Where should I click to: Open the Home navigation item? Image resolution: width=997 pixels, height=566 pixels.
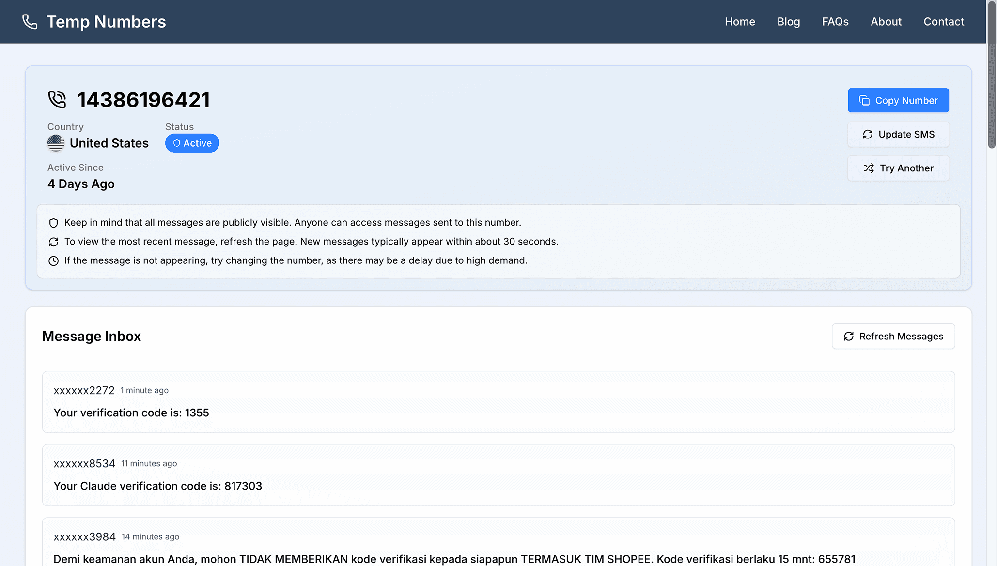click(x=740, y=21)
